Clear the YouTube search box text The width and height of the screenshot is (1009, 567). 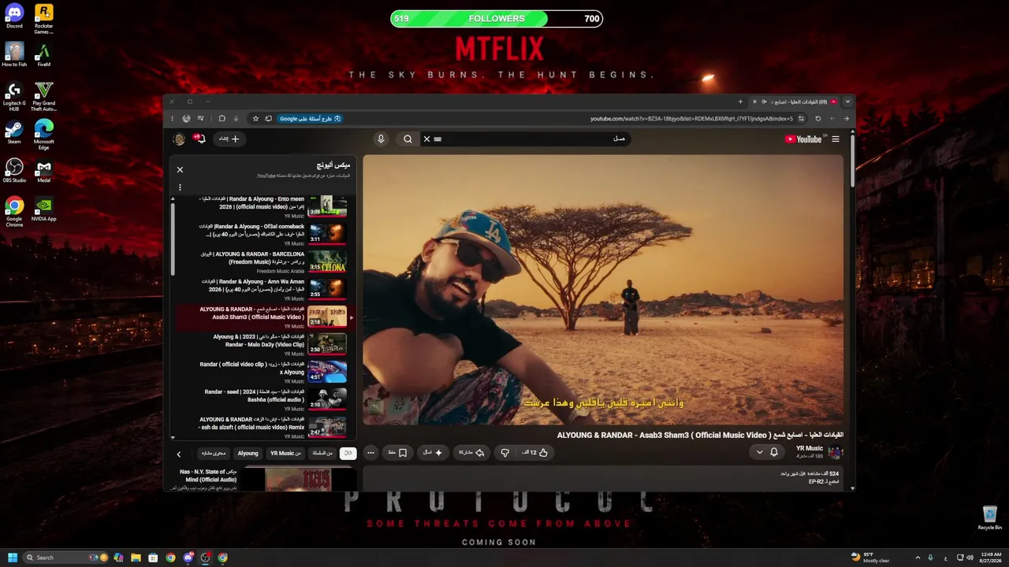[426, 139]
